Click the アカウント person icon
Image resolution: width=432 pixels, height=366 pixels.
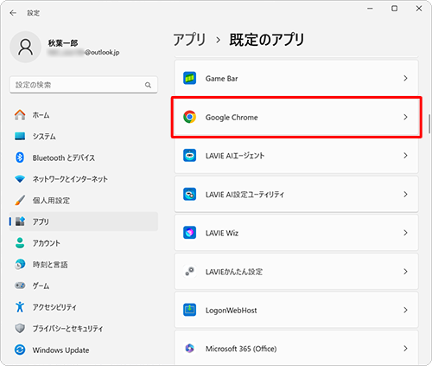coord(20,243)
